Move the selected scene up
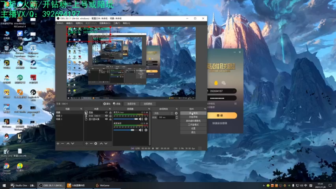The image size is (336, 189). [68, 143]
